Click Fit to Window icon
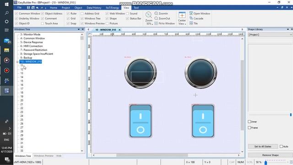This screenshot has height=165, width=293. (x=156, y=23)
